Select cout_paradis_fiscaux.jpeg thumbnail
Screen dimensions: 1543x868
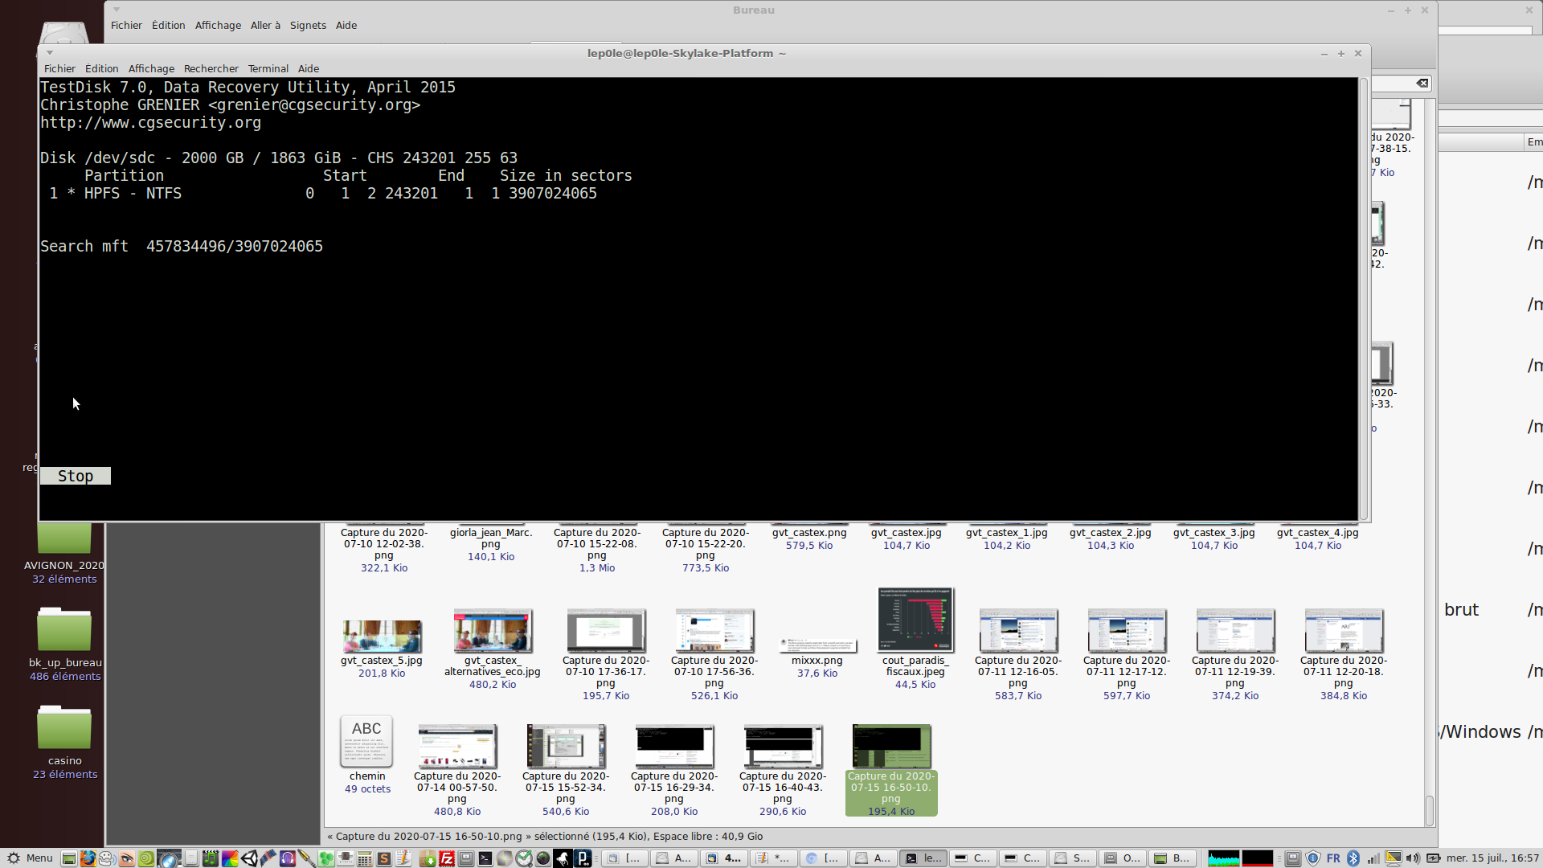coord(915,620)
